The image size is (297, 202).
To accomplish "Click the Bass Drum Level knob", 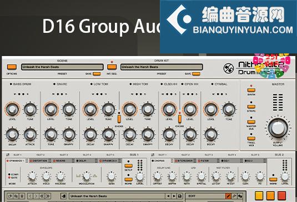I will (x=12, y=110).
